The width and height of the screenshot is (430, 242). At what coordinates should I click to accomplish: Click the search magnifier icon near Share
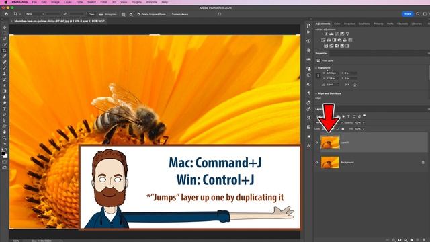(418, 14)
